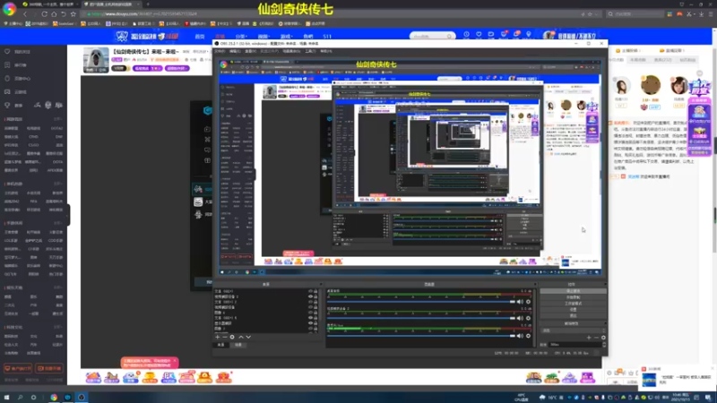Switch to browser from the taskbar
Viewport: 717px width, 403px height.
coord(54,397)
